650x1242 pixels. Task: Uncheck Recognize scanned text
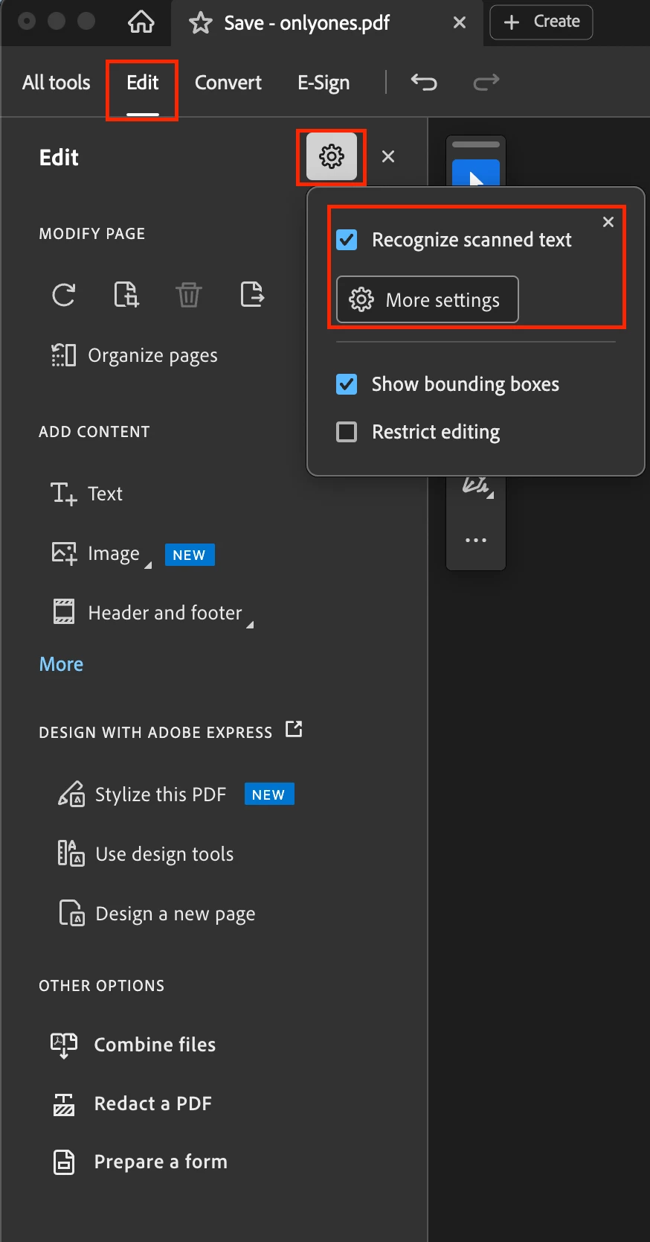click(x=347, y=240)
